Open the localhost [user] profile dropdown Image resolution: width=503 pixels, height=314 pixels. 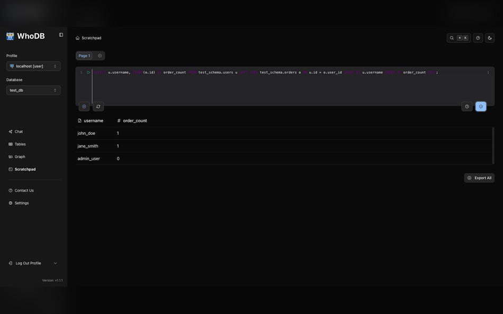[33, 65]
